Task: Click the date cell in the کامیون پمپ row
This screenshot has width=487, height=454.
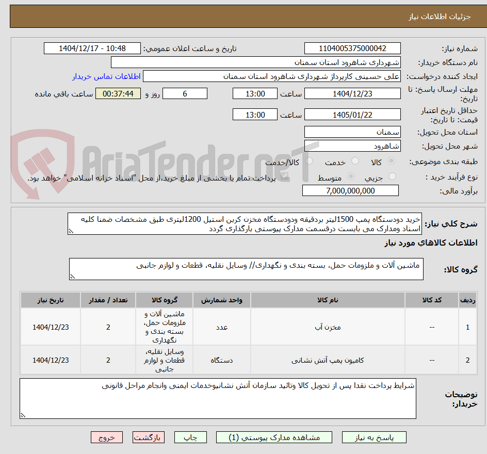Action: 51,360
